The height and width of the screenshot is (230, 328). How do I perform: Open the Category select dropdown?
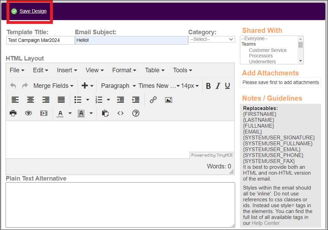(212, 39)
